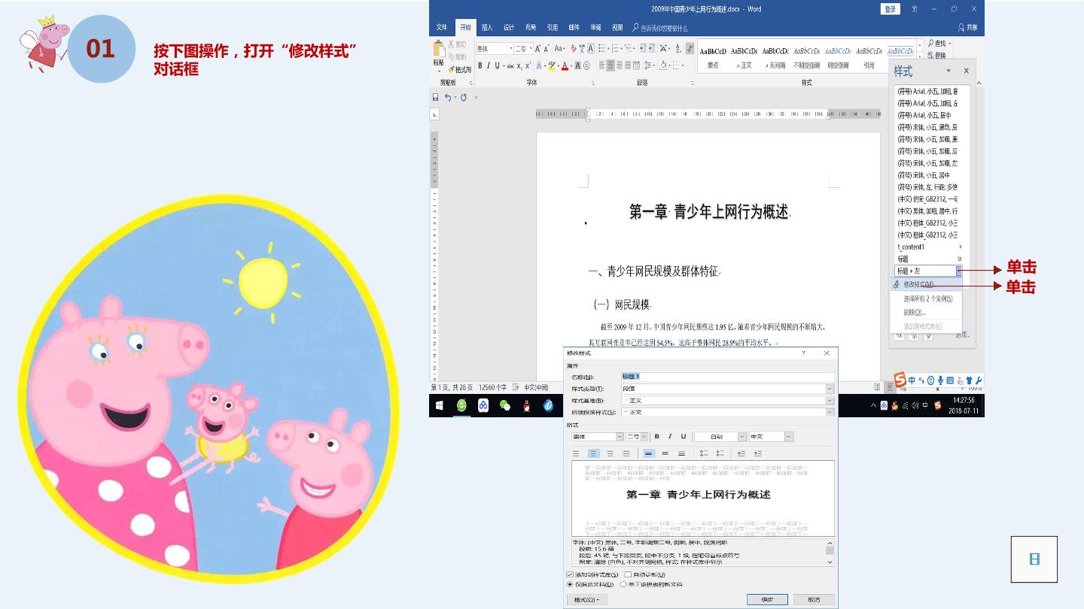Open the font name dropdown in ribbon

click(x=511, y=48)
